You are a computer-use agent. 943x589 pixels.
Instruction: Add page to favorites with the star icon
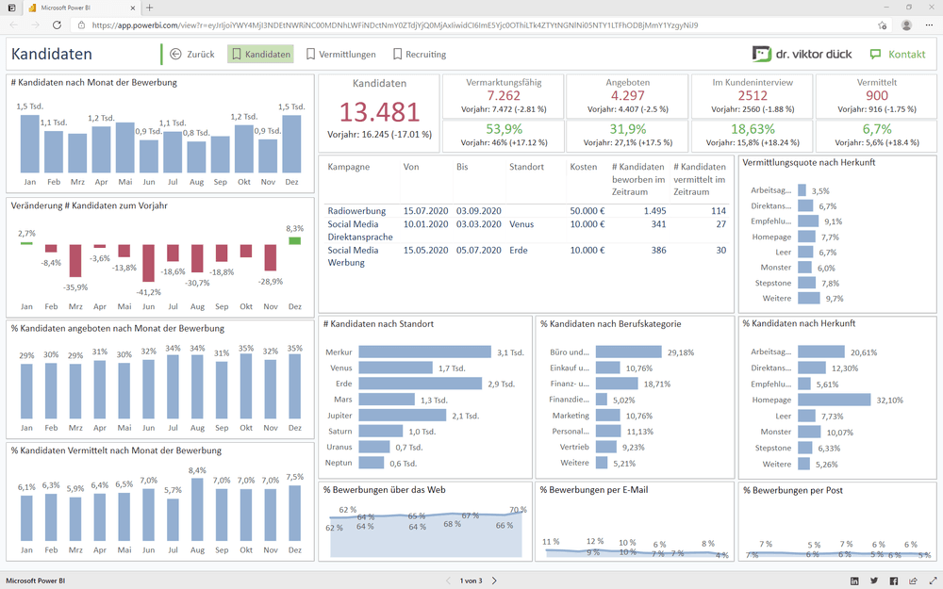(x=882, y=25)
